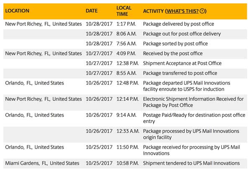
Task: Click the DATE column header
Action: pos(92,11)
